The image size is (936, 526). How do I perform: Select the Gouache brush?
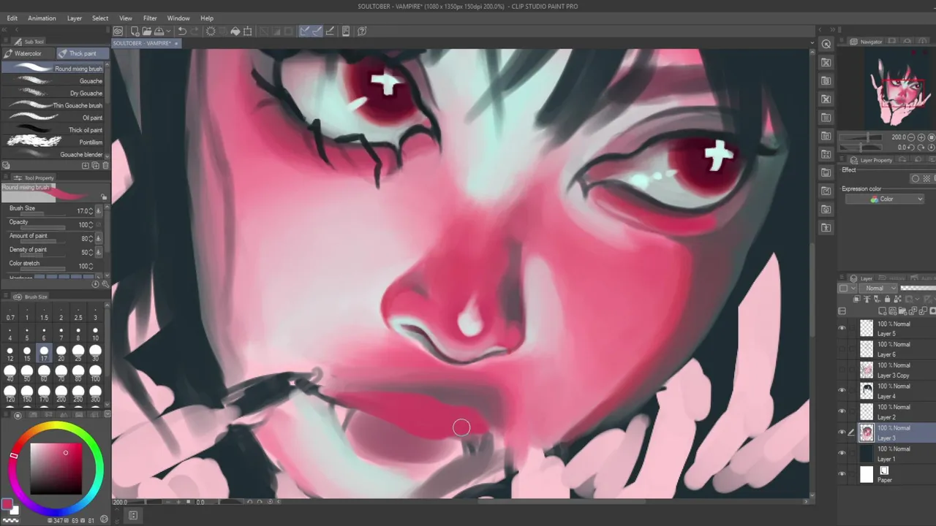[x=53, y=81]
